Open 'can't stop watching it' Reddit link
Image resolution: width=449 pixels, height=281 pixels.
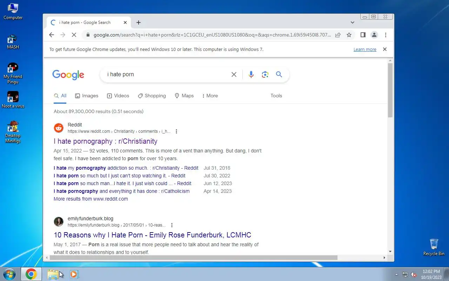pyautogui.click(x=120, y=176)
